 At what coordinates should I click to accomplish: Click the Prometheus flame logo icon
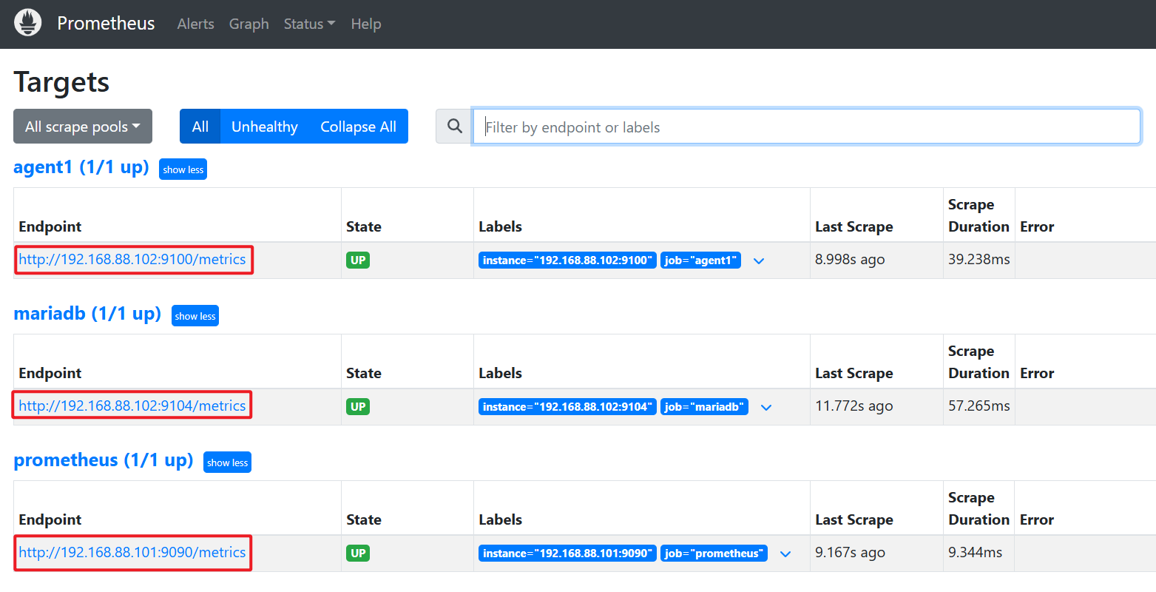point(28,23)
